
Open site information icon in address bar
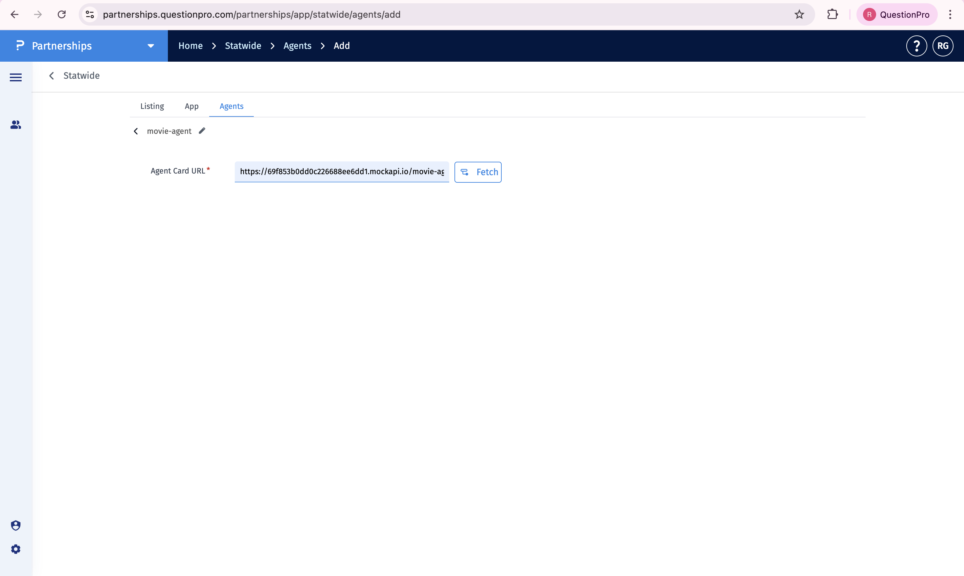coord(90,14)
